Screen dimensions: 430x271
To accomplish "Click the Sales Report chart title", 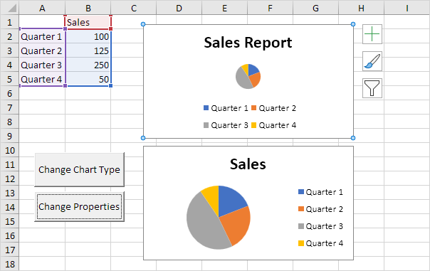I will (x=248, y=43).
